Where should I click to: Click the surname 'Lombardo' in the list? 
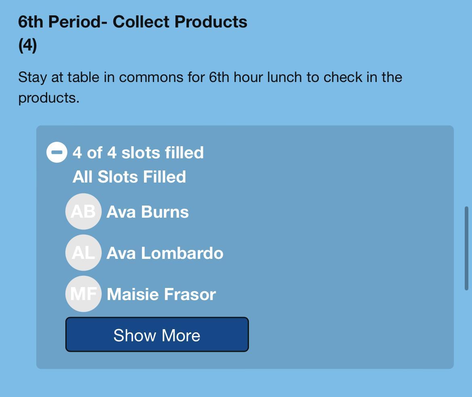click(182, 253)
